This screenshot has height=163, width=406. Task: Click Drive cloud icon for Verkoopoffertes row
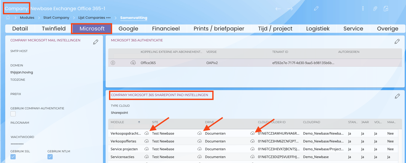tap(199, 141)
